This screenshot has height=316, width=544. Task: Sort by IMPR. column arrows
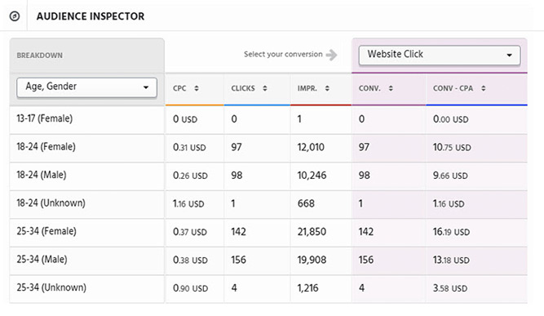(327, 88)
